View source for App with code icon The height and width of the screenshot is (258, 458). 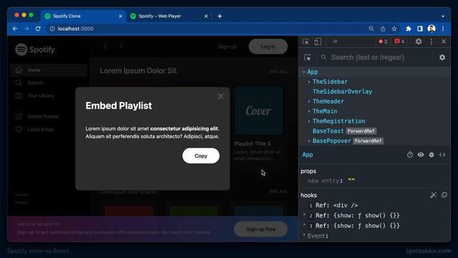tap(442, 155)
